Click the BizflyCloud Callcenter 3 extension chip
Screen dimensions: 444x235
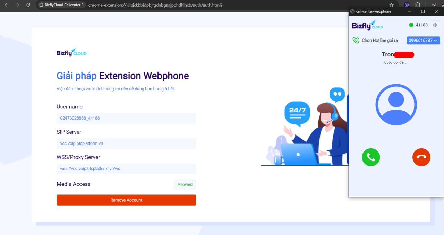pos(61,5)
